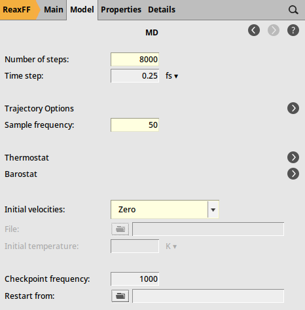Click the Restart from path field
The image size is (305, 310).
coord(208,296)
